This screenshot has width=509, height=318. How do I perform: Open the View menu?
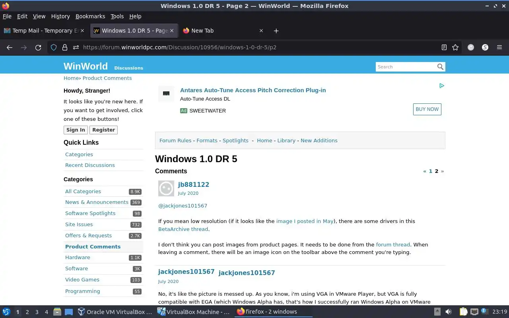(x=39, y=16)
